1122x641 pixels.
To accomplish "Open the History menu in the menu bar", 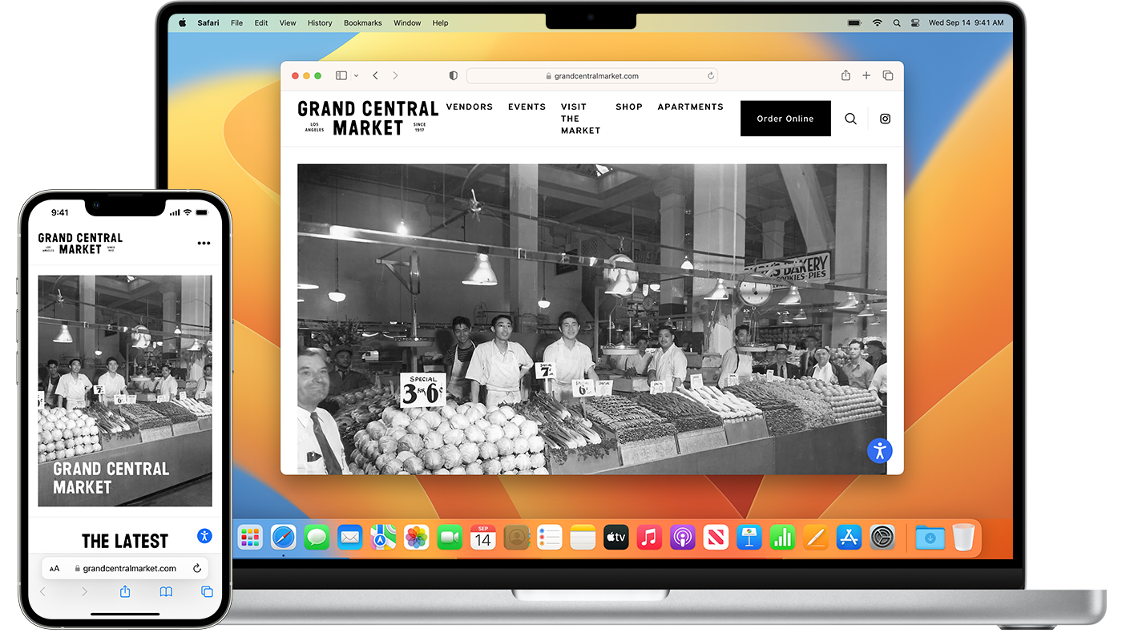I will pyautogui.click(x=320, y=23).
